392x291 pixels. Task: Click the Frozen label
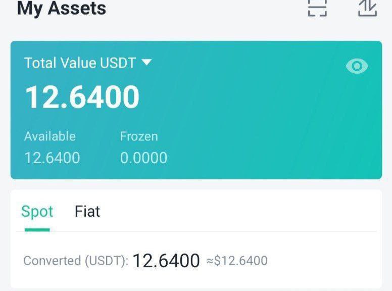tap(139, 136)
